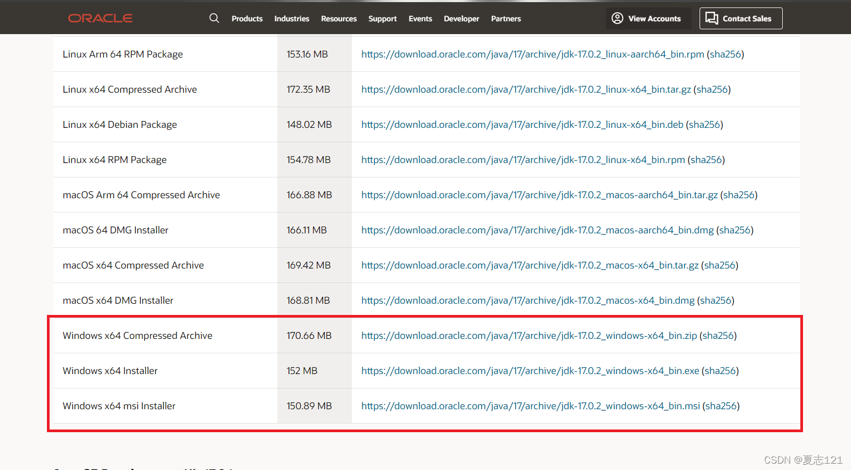This screenshot has width=851, height=470.
Task: Click the 166.88 MB size cell
Action: coord(315,195)
